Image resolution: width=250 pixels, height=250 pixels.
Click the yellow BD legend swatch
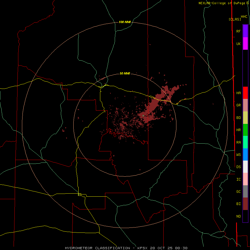click(245, 118)
